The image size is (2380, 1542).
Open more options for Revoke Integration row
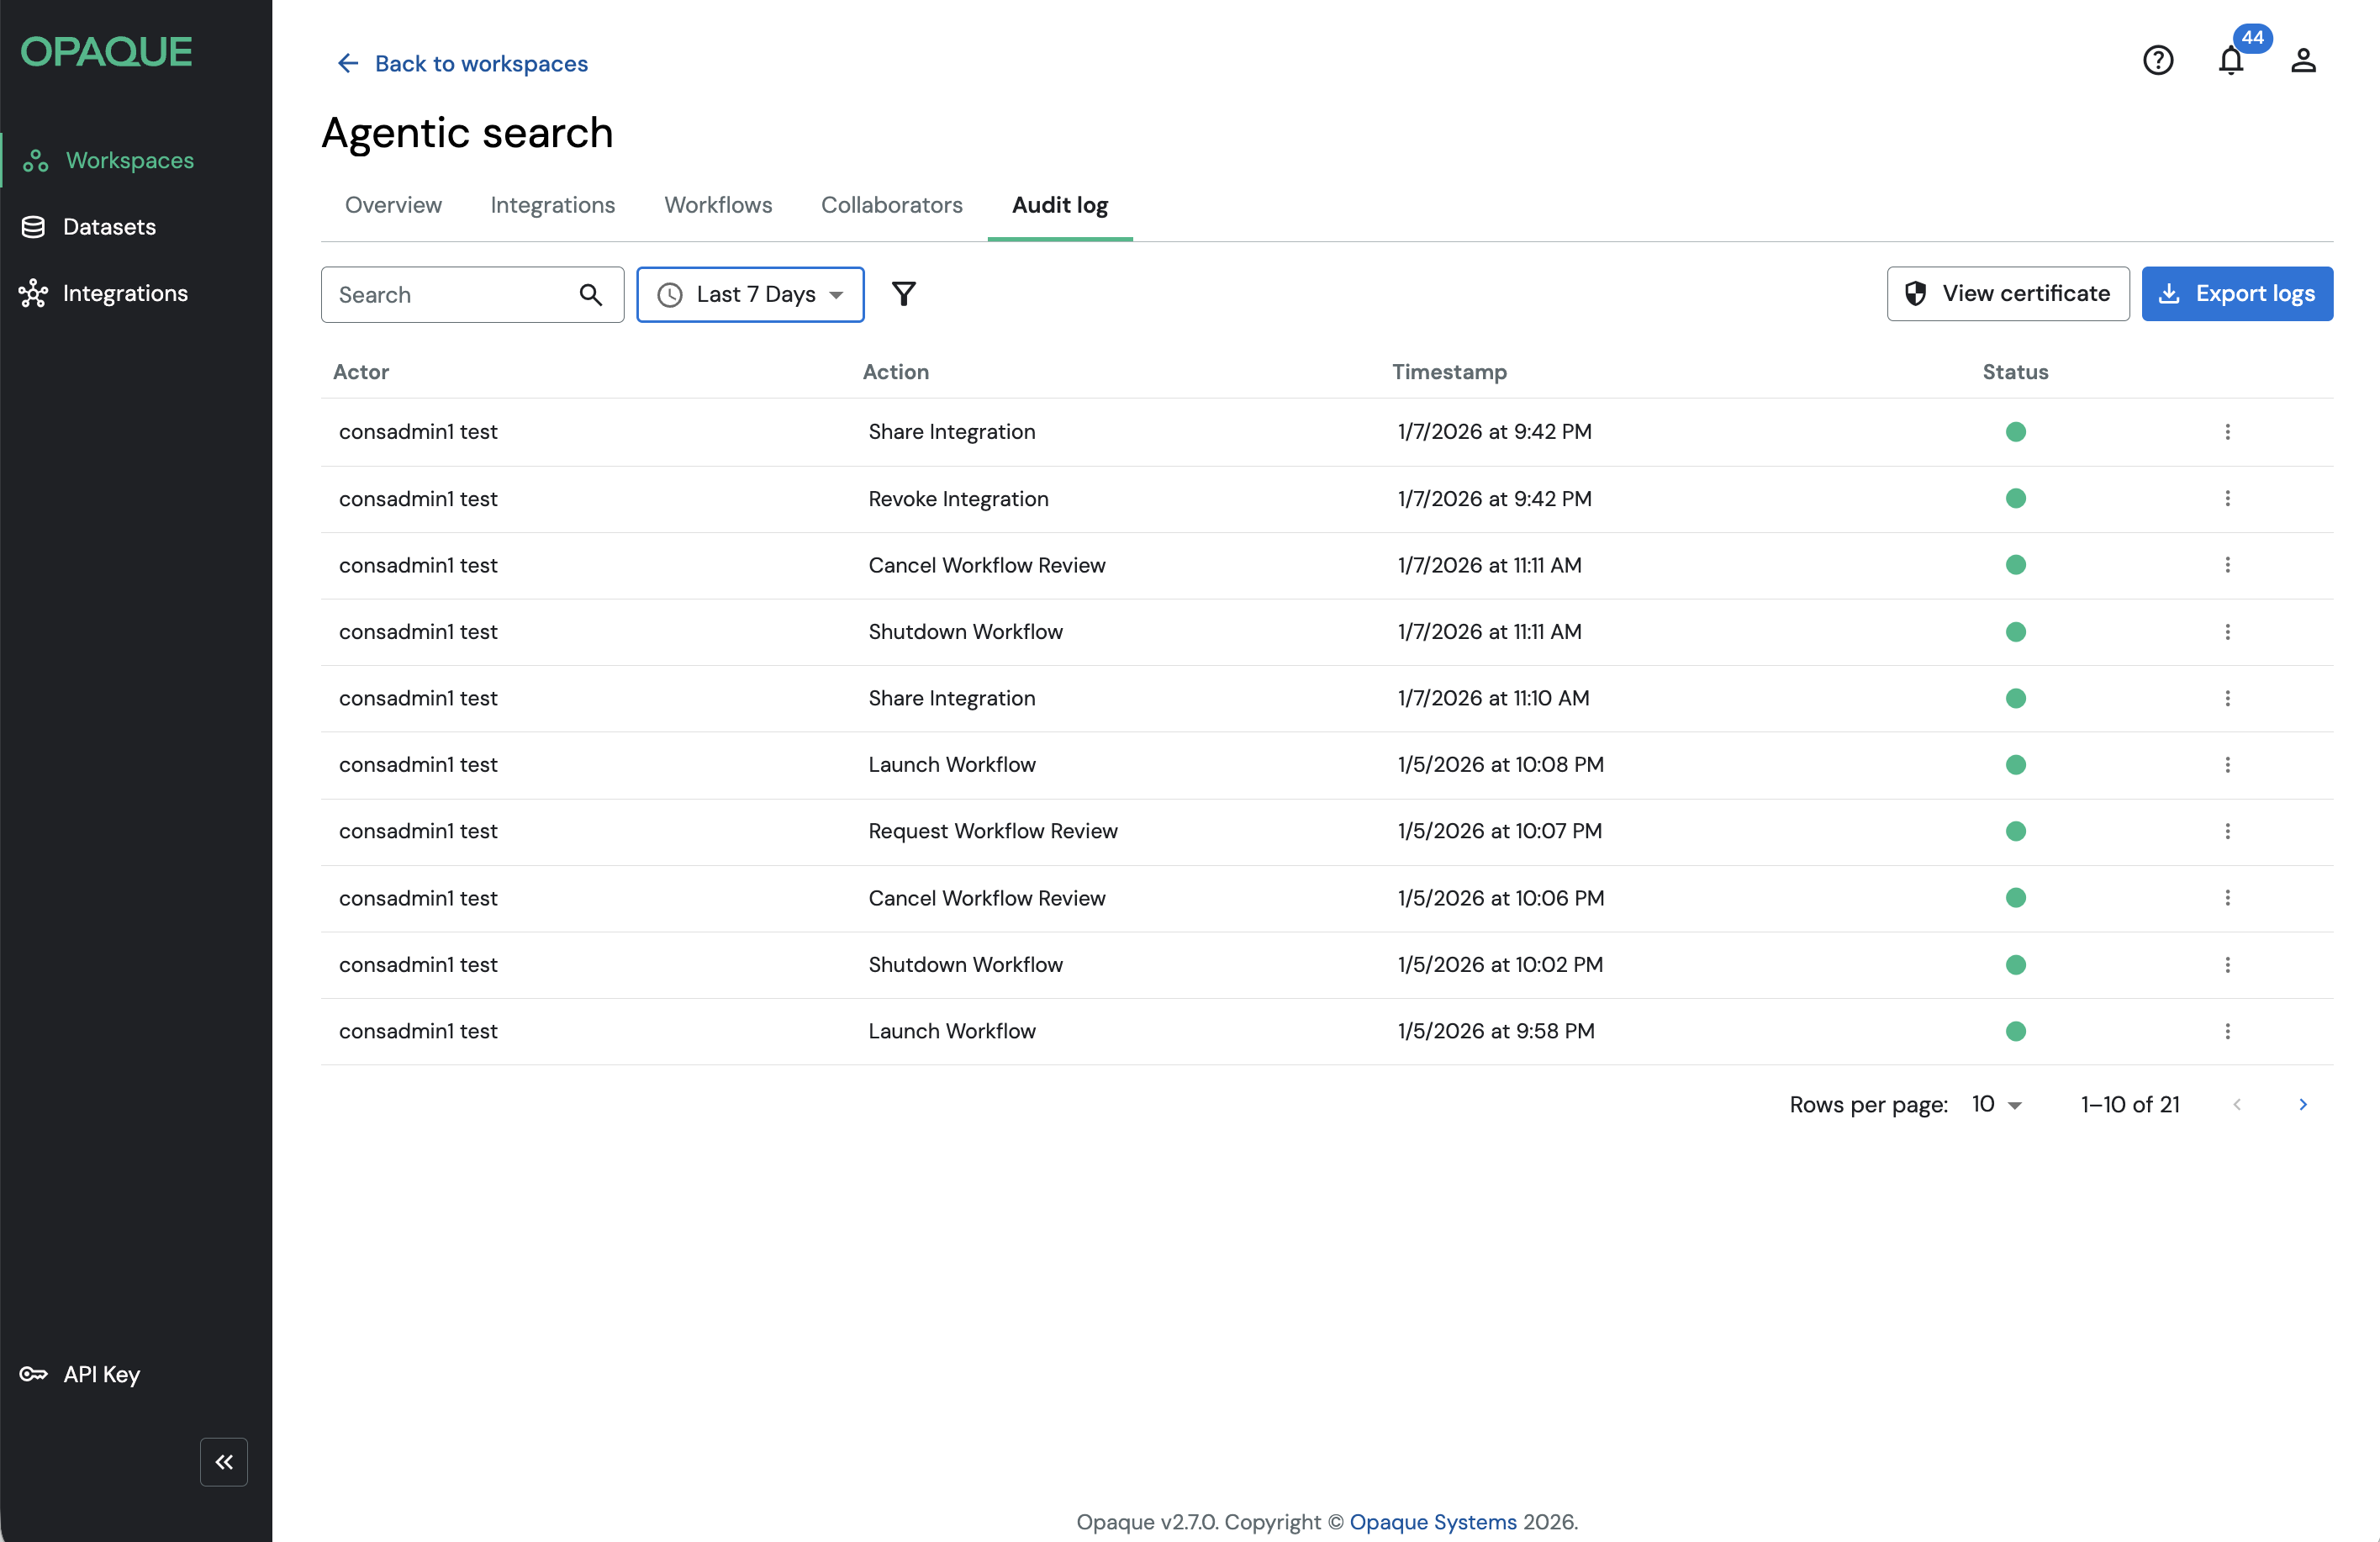click(x=2227, y=498)
